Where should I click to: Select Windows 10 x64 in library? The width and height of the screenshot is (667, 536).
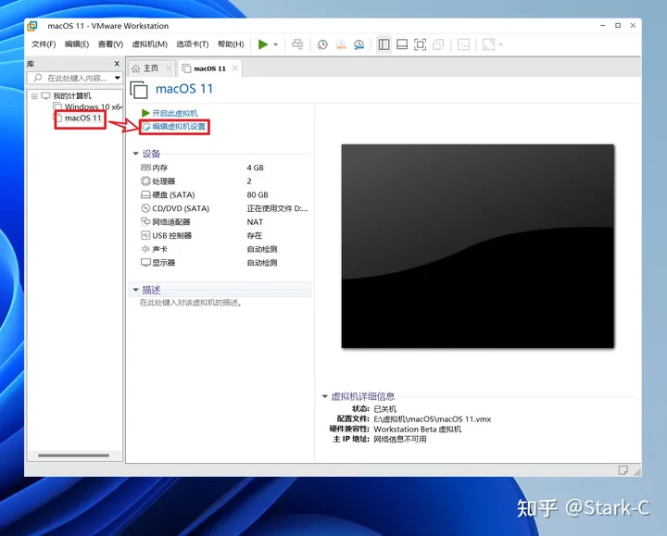point(94,106)
